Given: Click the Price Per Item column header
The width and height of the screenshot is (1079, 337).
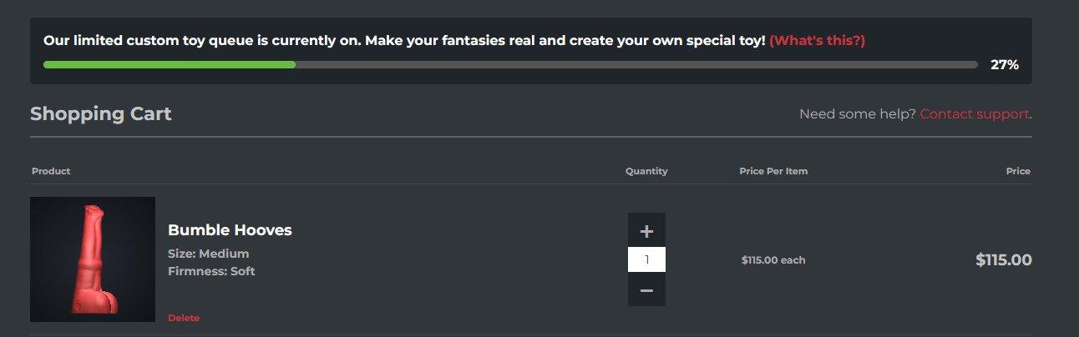Looking at the screenshot, I should click(773, 171).
